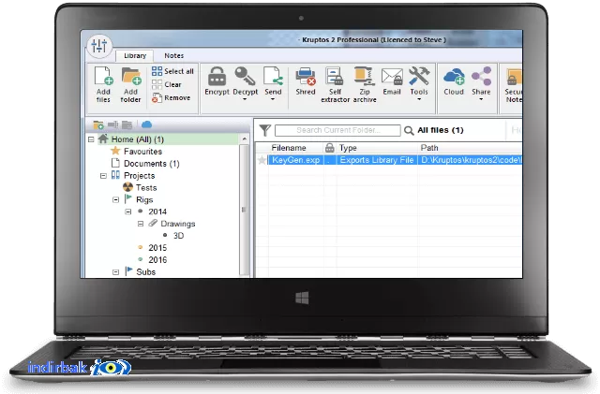Choose Select all in the ribbon
600x394 pixels.
point(172,71)
